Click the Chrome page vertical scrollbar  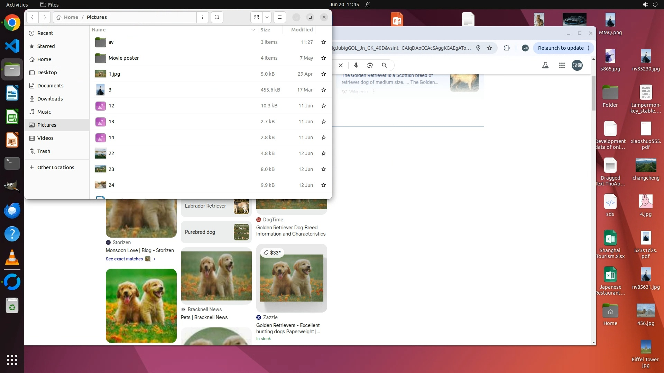[593, 93]
